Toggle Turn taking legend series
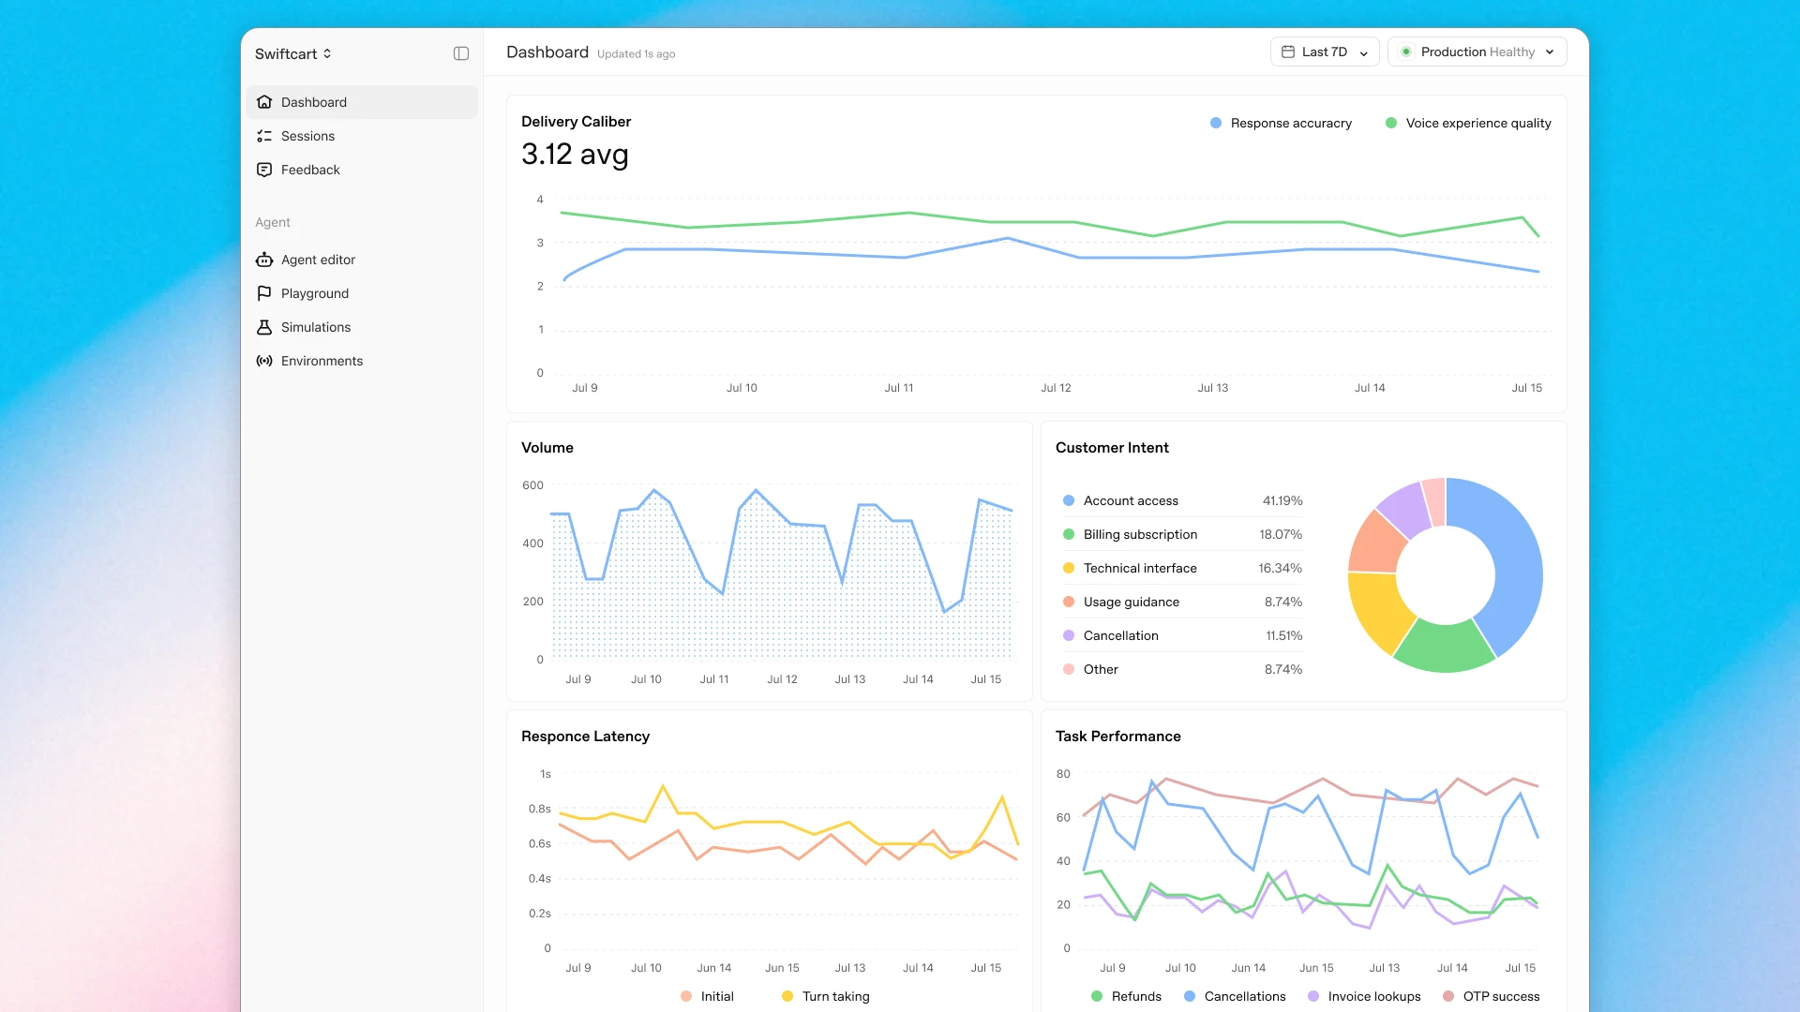The height and width of the screenshot is (1012, 1800). [826, 996]
